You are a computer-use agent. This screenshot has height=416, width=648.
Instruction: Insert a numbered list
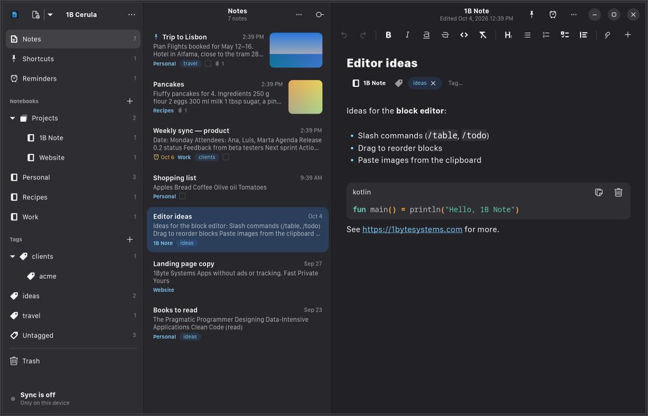click(x=546, y=35)
